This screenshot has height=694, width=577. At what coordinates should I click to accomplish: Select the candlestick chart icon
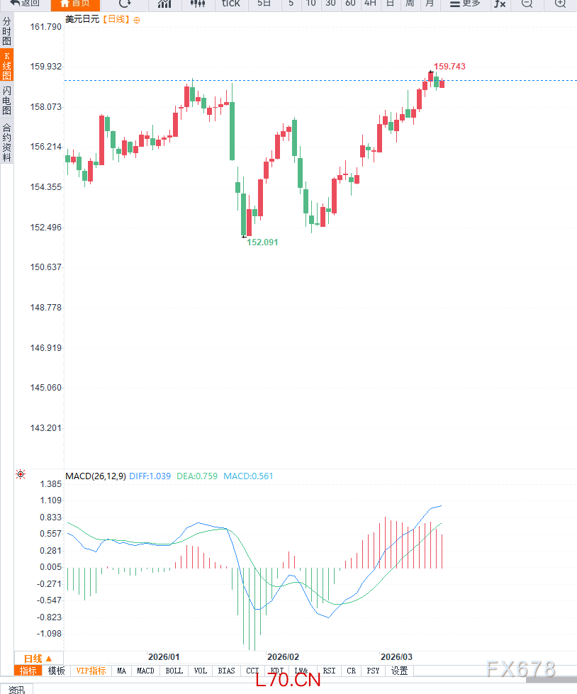198,4
